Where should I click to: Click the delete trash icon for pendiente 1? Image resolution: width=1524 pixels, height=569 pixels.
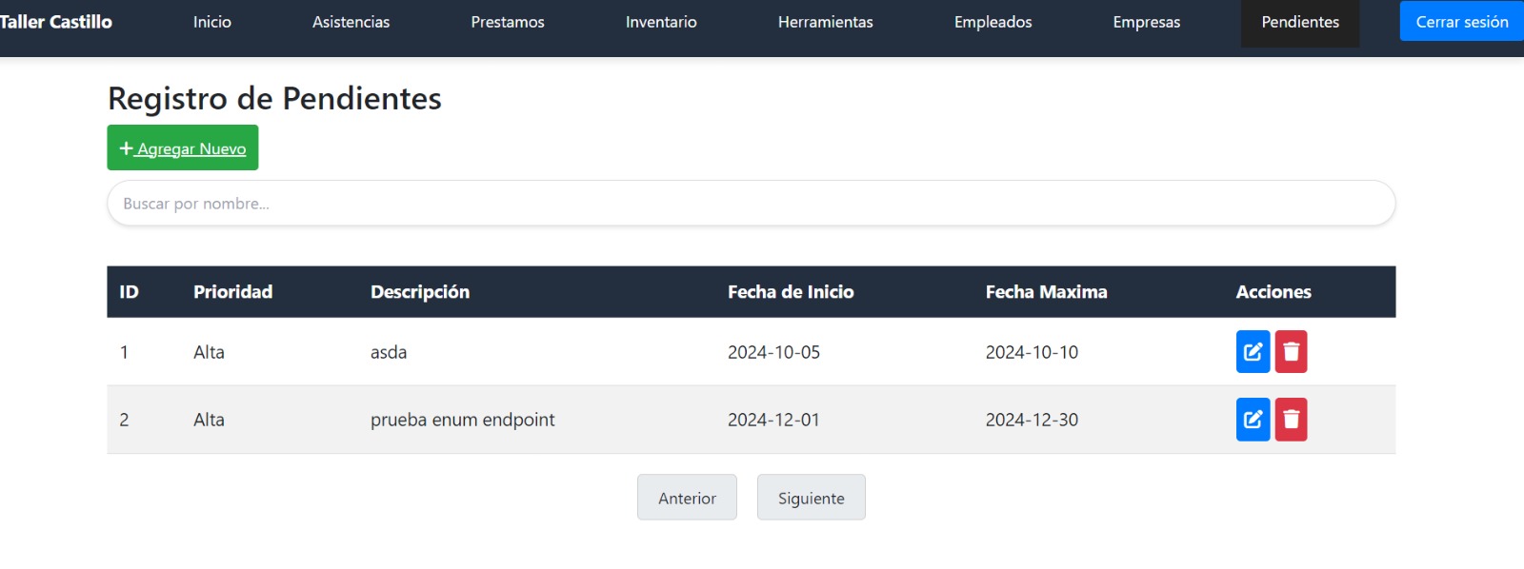click(x=1291, y=351)
